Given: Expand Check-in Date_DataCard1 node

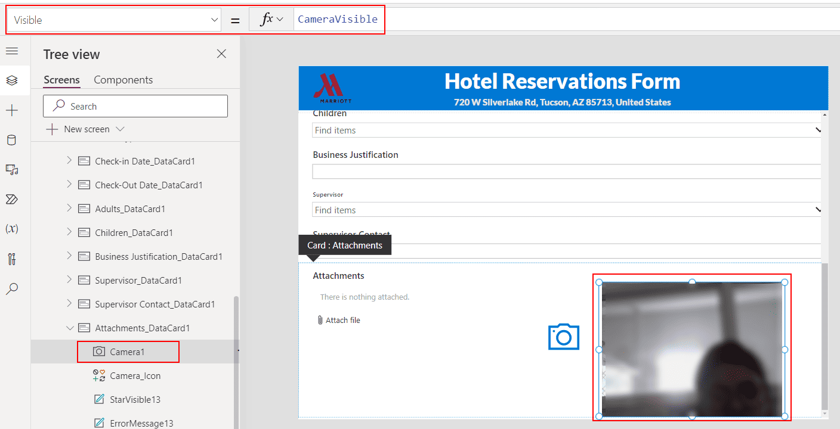Looking at the screenshot, I should (69, 160).
